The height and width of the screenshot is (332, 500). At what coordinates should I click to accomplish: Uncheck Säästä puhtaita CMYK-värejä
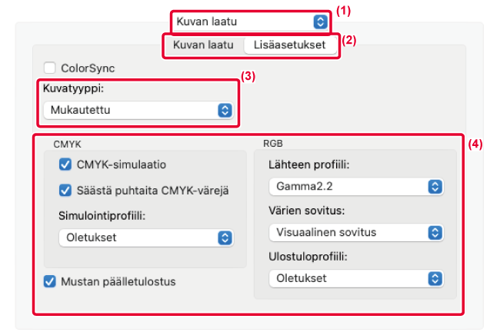point(65,190)
